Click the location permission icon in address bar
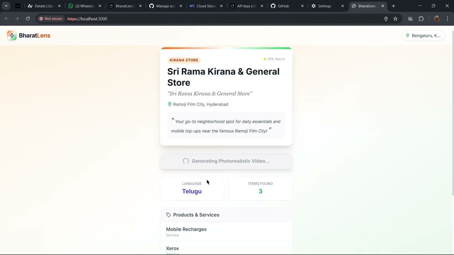This screenshot has height=255, width=454. (x=386, y=19)
